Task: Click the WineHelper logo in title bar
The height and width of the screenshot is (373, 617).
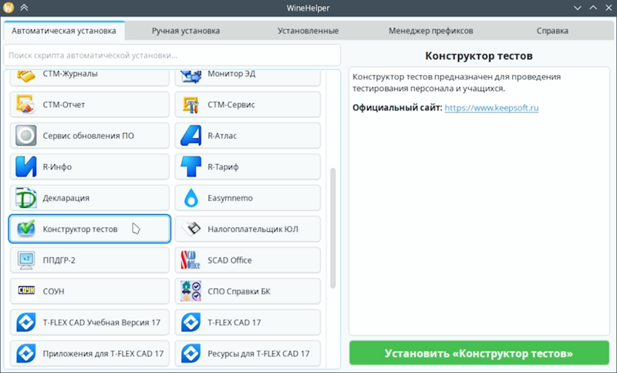Action: [x=9, y=8]
